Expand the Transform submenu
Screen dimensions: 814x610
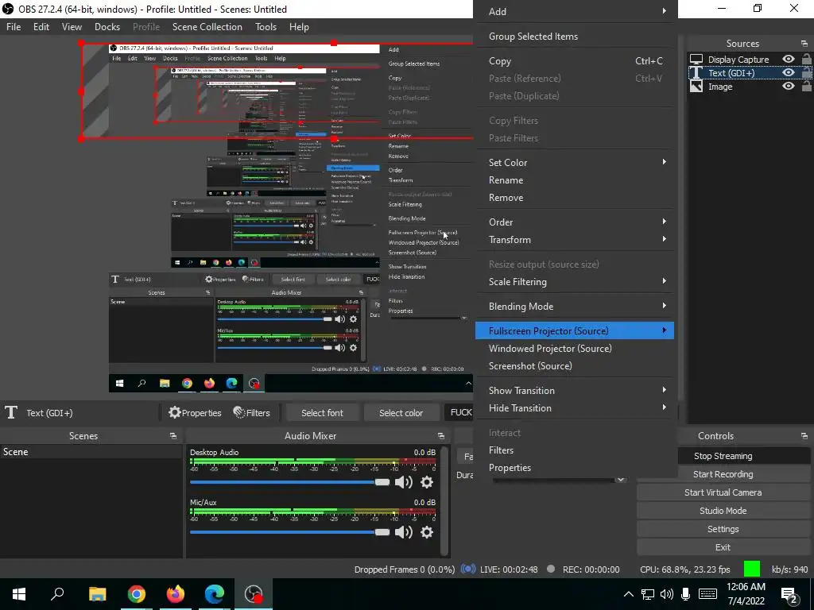575,240
